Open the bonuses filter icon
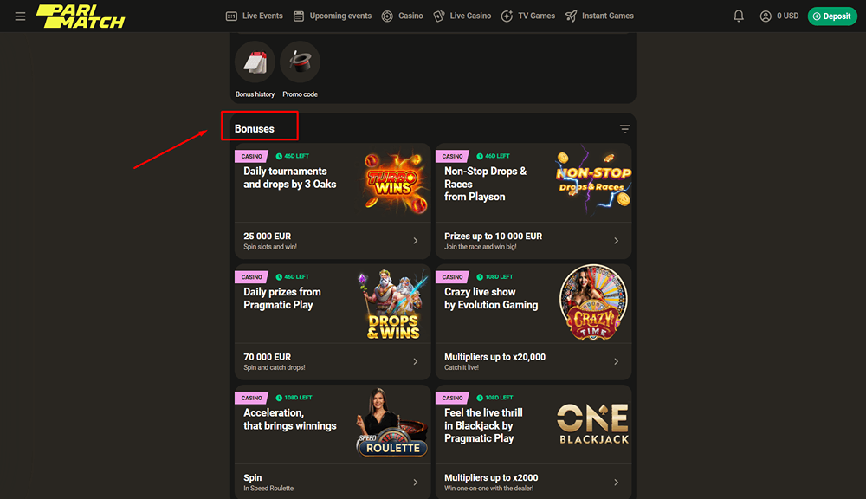 (x=624, y=129)
